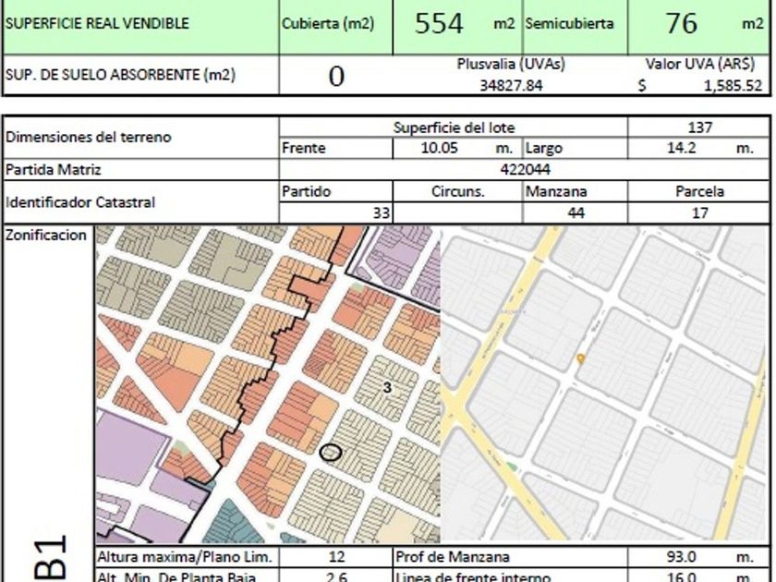Select partido value 33
Viewport: 776px width, 582px height.
(x=381, y=212)
